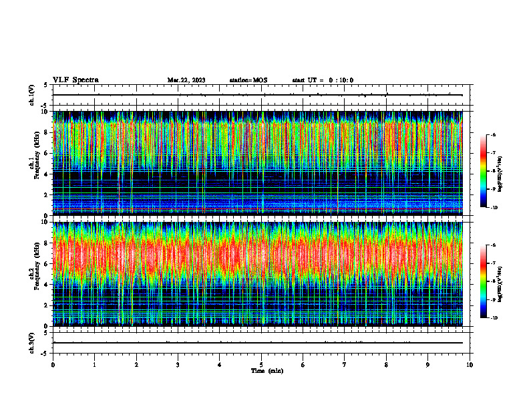The image size is (529, 409).
Task: Click the ch.2 spectrogram color scale bar
Action: tap(483, 281)
